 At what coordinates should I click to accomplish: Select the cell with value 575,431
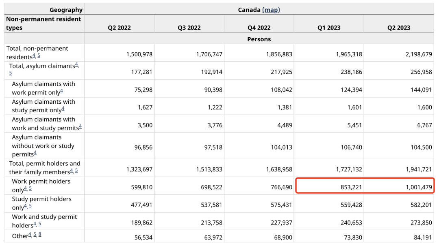259,203
